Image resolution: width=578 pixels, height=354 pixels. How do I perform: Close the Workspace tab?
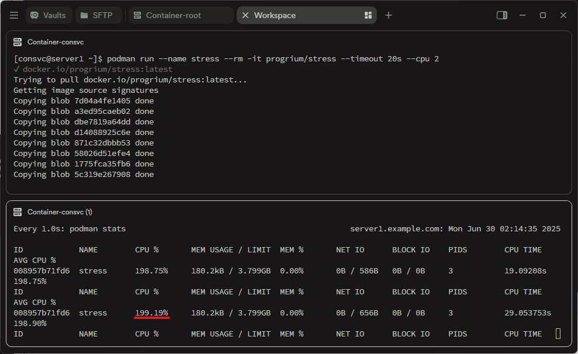click(x=245, y=15)
